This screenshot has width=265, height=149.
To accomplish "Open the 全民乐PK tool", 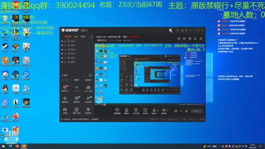I will pos(65,88).
